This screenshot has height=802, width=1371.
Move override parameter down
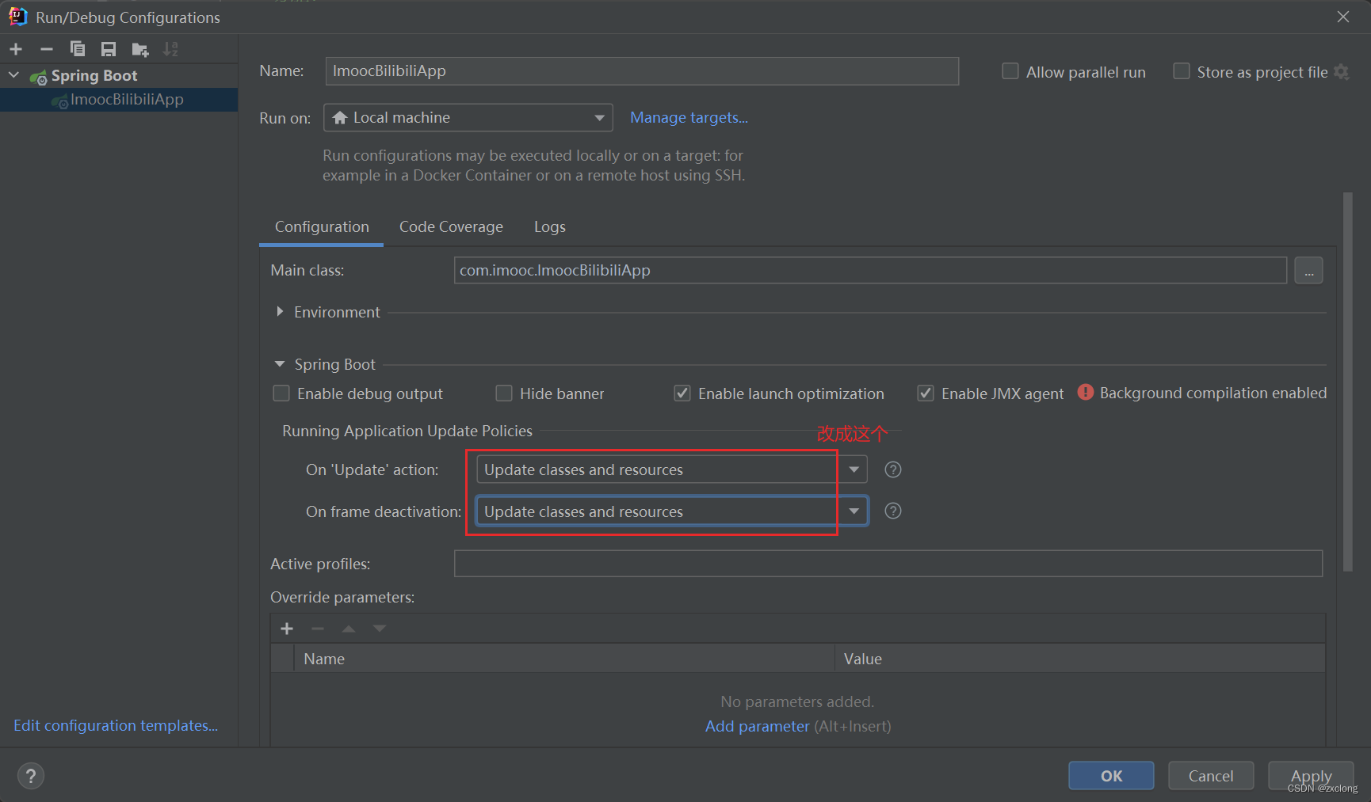click(380, 629)
